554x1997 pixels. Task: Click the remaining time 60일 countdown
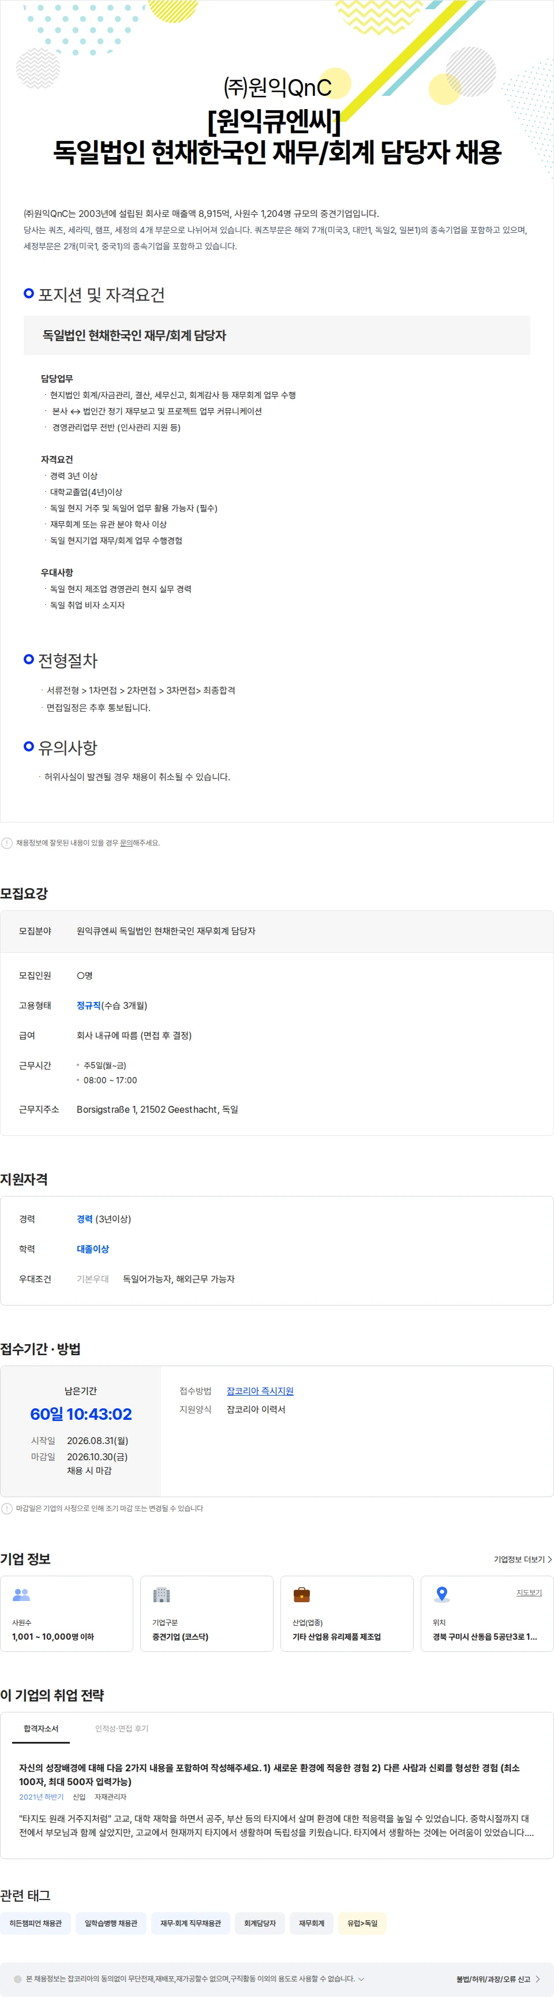point(81,1414)
